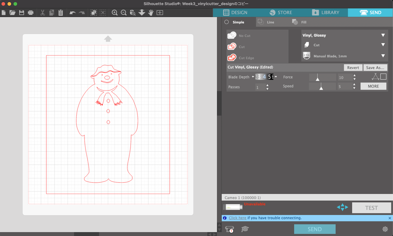Click the Cameo device status icon
Viewport: 393px width, 236px height.
(x=233, y=207)
